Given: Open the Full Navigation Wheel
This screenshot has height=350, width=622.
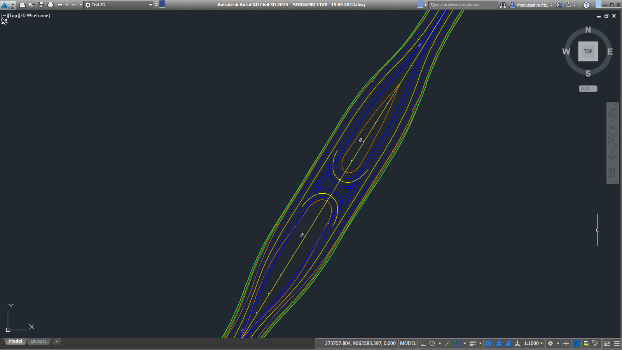Looking at the screenshot, I should tap(613, 114).
